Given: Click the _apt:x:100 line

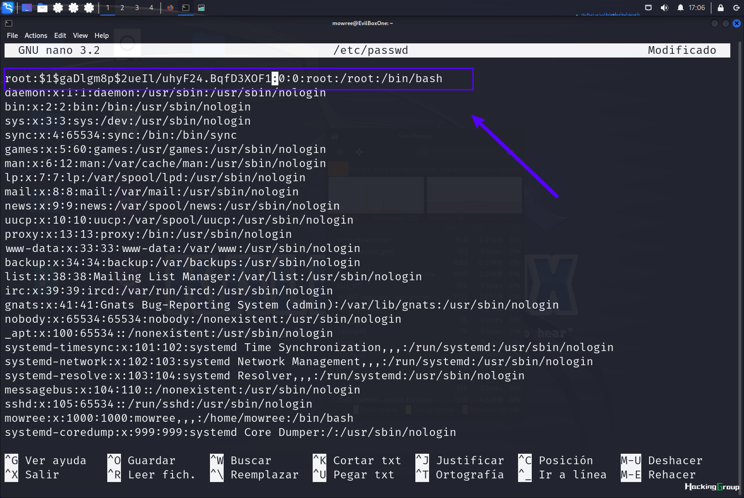Looking at the screenshot, I should coord(169,333).
